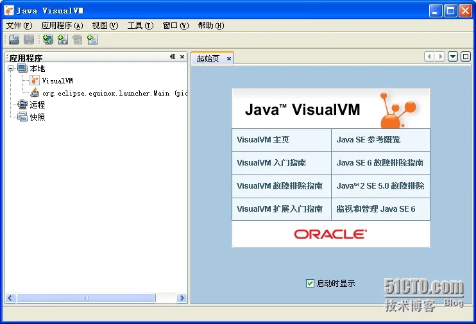Open the 帮助(H) menu

pyautogui.click(x=211, y=26)
